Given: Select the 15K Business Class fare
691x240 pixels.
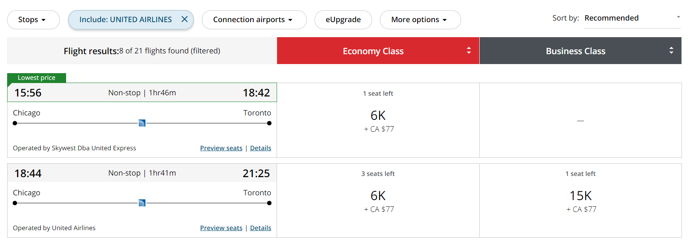Looking at the screenshot, I should [x=580, y=195].
